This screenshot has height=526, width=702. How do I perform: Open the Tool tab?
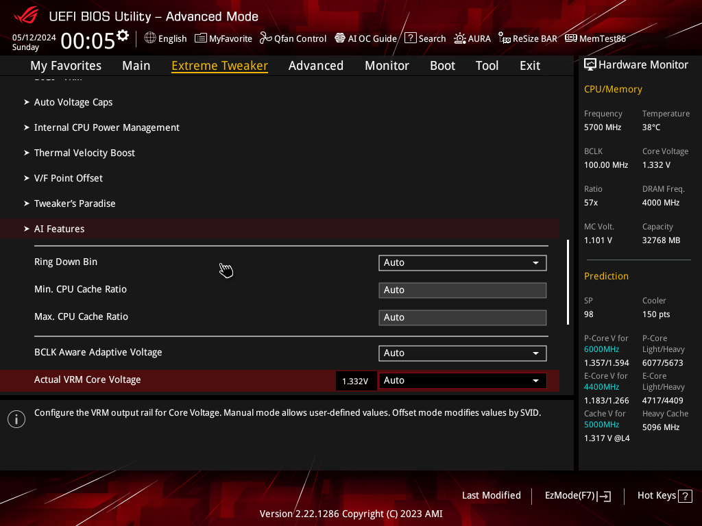click(x=487, y=66)
